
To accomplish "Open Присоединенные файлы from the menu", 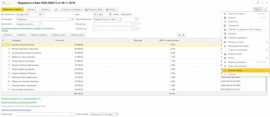I will pos(246,46).
